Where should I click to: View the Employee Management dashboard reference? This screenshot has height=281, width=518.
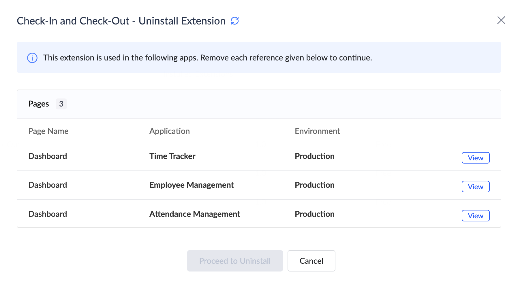[x=475, y=187]
